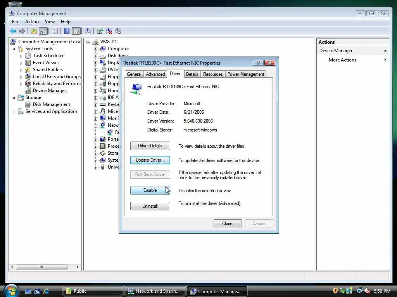Select Shared Folders in console tree
Viewport: 397px width, 297px height.
(x=48, y=70)
